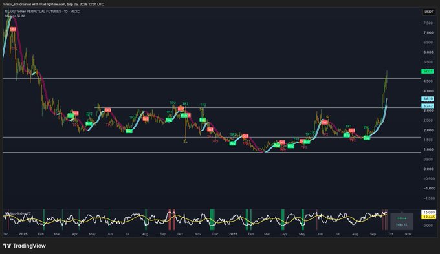Click the 2026 year label on the time axis
The width and height of the screenshot is (440, 254).
[233, 234]
